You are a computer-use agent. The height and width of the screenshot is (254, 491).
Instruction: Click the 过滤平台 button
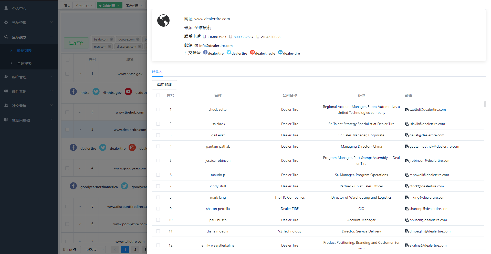pyautogui.click(x=76, y=43)
